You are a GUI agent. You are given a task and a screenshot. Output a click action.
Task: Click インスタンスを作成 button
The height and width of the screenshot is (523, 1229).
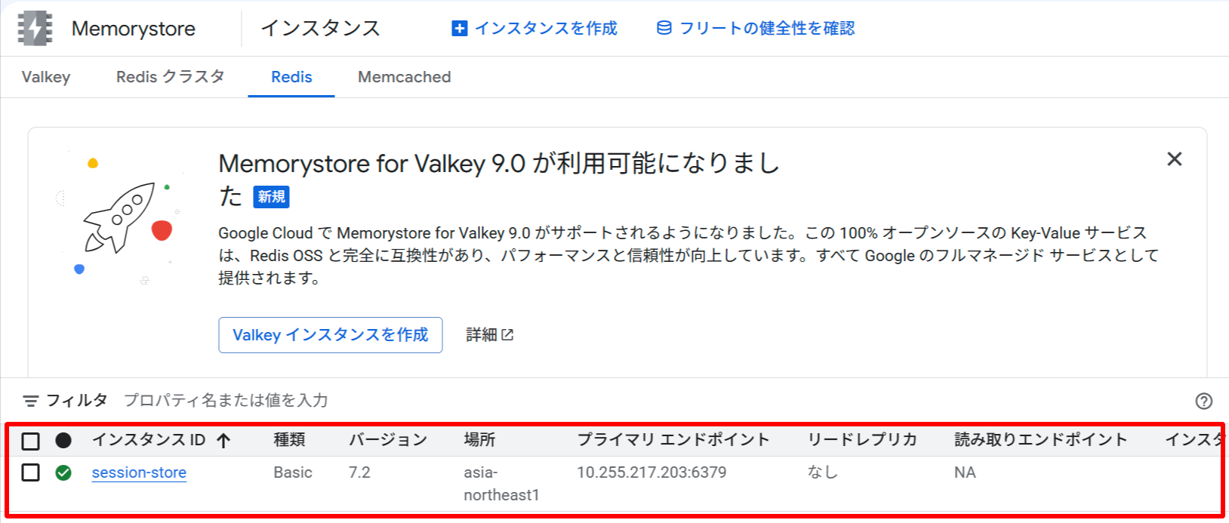click(534, 28)
